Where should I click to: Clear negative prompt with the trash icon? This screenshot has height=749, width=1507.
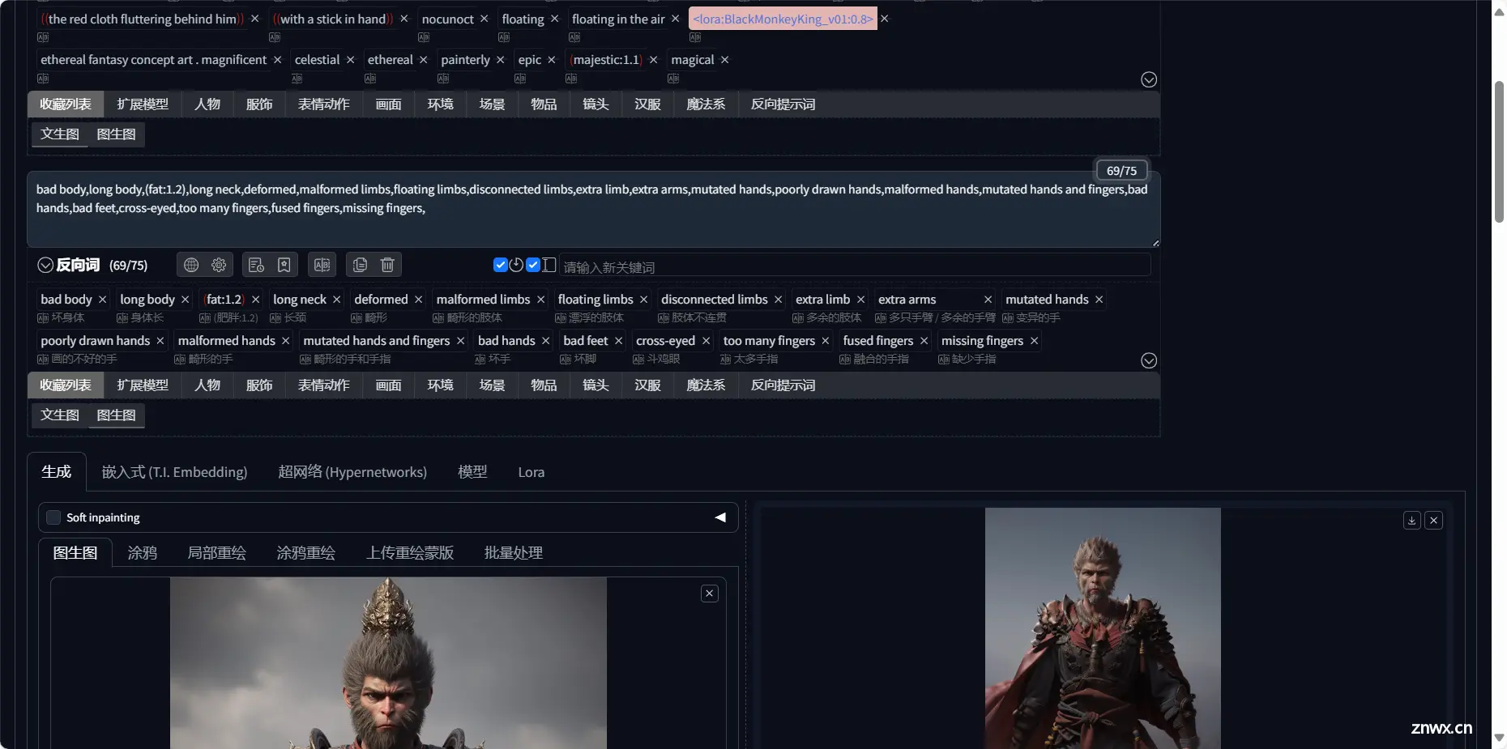click(387, 265)
